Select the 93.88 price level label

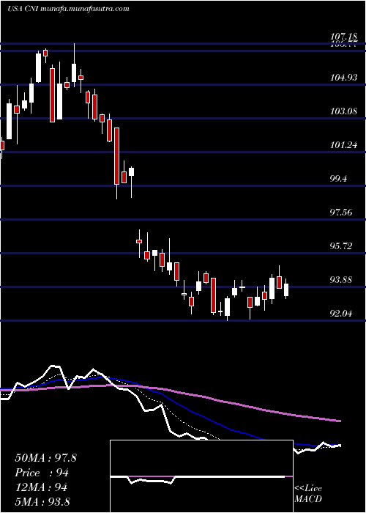pos(341,280)
